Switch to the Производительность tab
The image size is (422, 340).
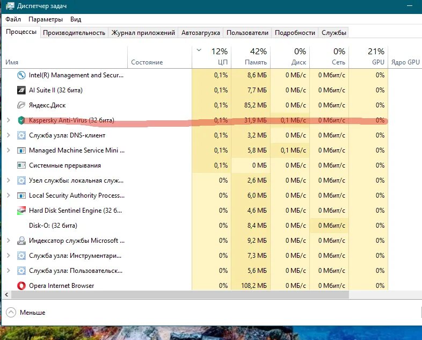pos(74,33)
